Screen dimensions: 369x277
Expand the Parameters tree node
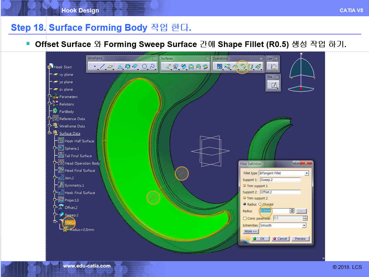tap(50, 97)
